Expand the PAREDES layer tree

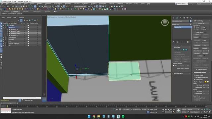(4, 39)
